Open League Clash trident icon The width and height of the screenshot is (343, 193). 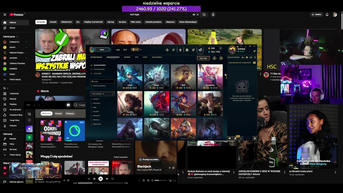pyautogui.click(x=167, y=50)
